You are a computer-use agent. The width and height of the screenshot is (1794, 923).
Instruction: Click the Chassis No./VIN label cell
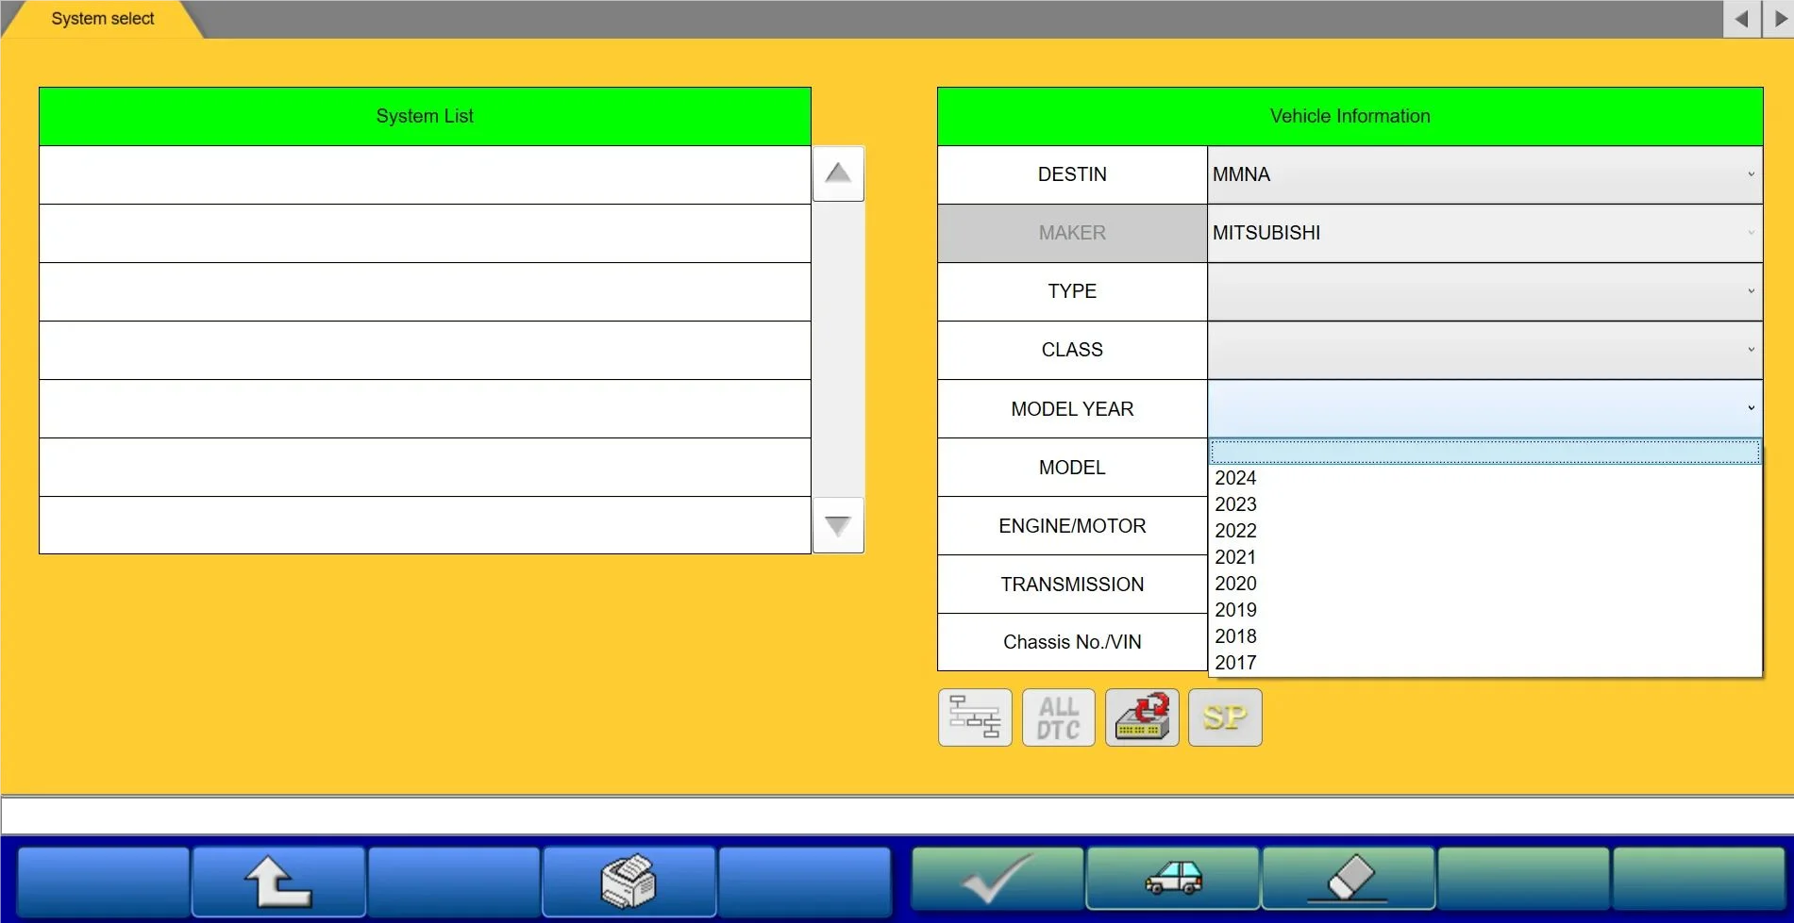tap(1072, 642)
